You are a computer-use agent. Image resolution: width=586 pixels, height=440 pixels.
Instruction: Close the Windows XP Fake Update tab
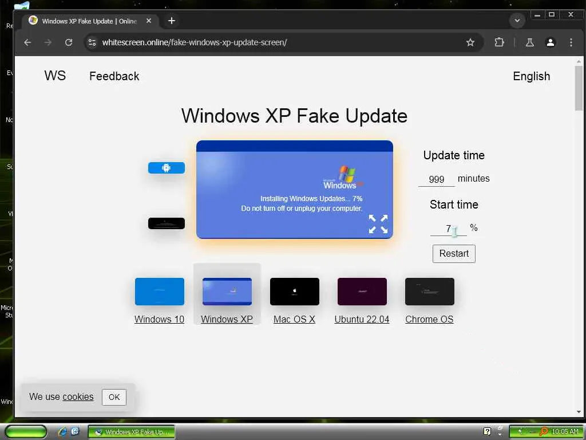point(149,21)
